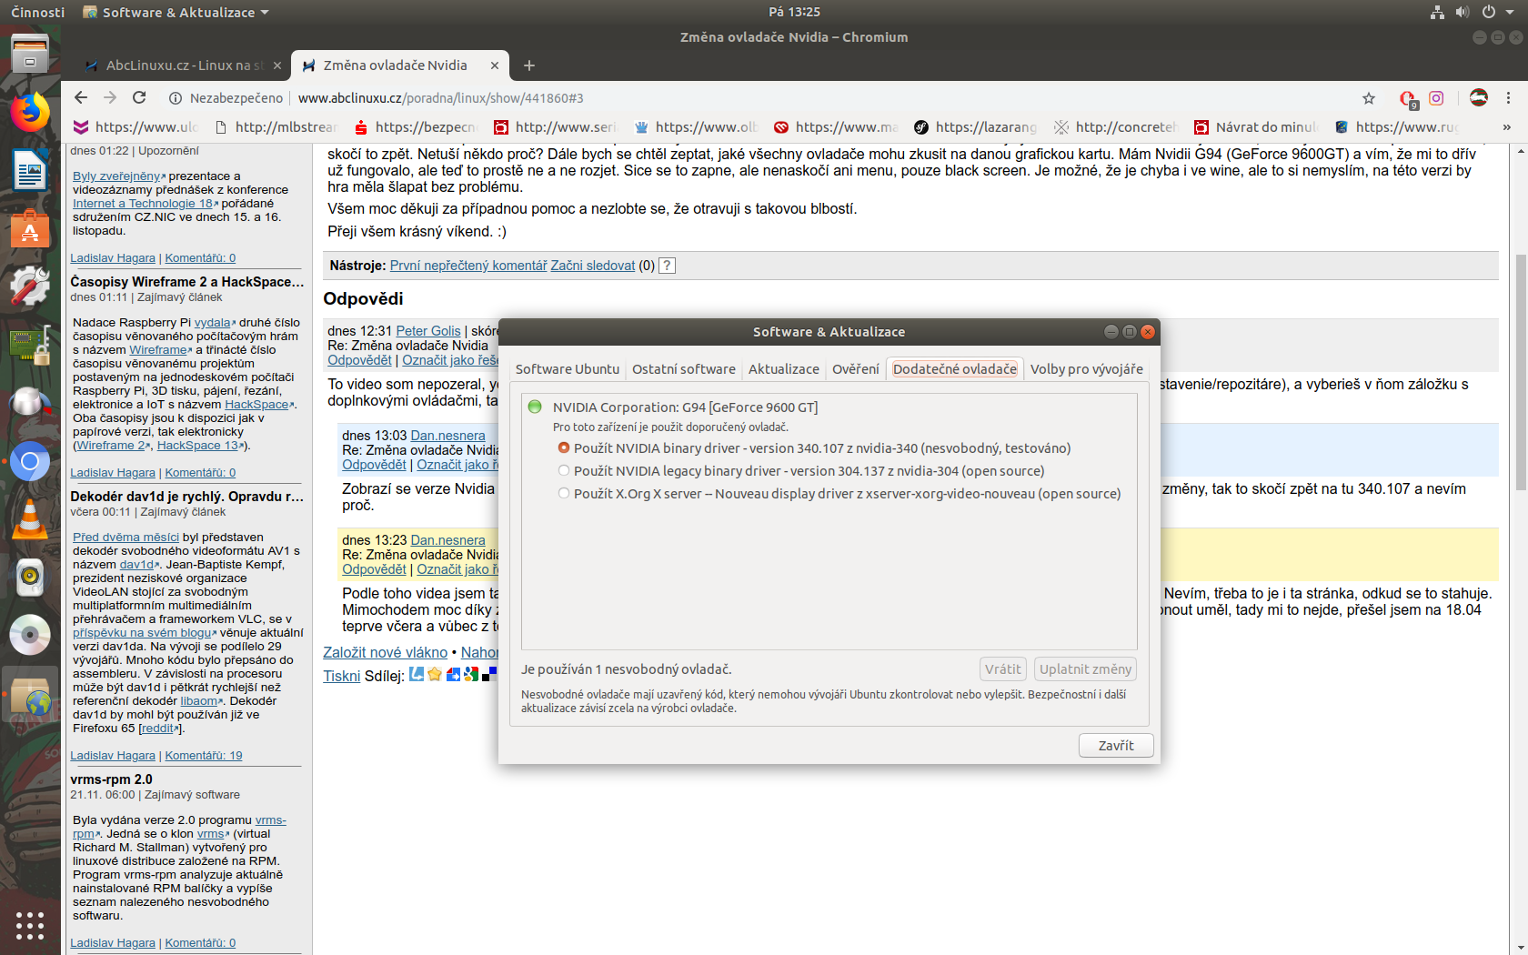Open Ubuntu Software store icon
The width and height of the screenshot is (1528, 955).
pos(30,228)
